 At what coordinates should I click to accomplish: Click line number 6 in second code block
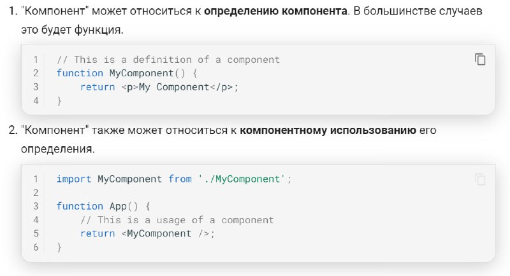tap(36, 247)
